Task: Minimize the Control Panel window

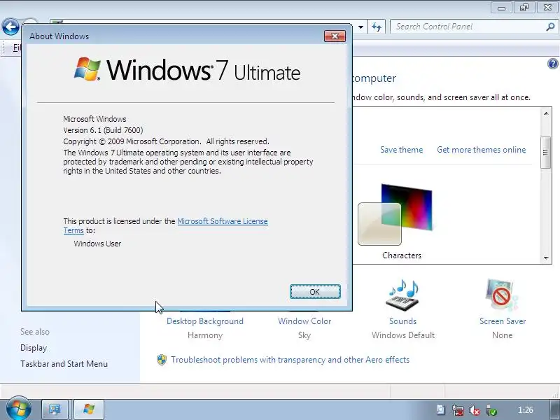Action: (501, 8)
